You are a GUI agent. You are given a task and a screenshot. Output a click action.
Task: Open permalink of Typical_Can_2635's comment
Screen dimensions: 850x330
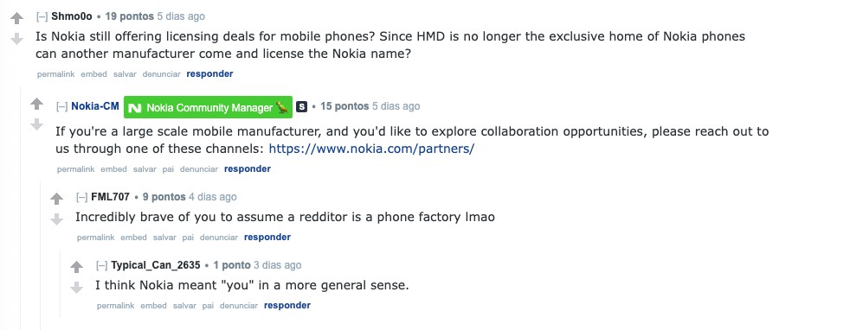(x=115, y=305)
